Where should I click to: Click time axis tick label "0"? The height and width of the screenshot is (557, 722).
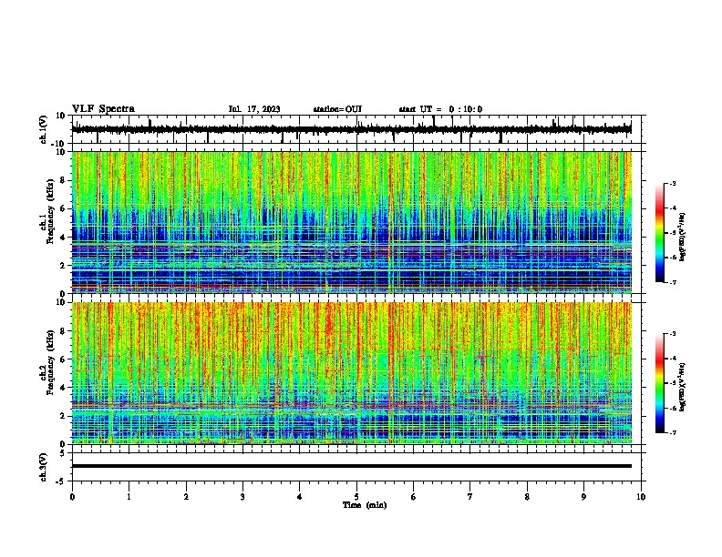point(72,497)
